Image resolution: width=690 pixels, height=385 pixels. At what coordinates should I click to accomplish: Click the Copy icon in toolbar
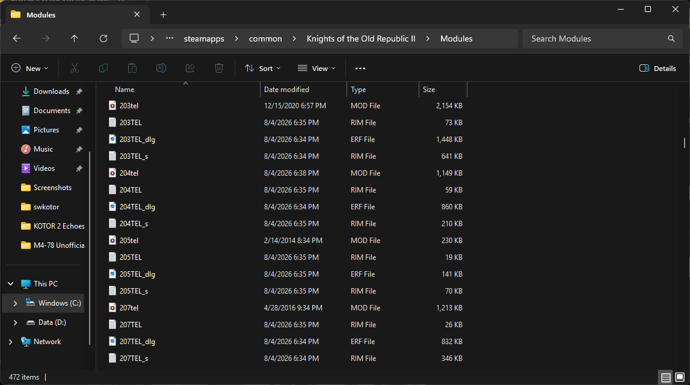click(x=103, y=68)
